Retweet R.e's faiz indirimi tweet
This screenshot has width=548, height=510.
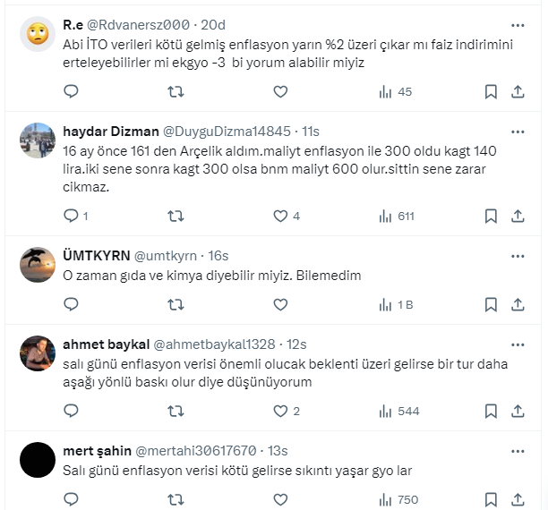(x=176, y=91)
